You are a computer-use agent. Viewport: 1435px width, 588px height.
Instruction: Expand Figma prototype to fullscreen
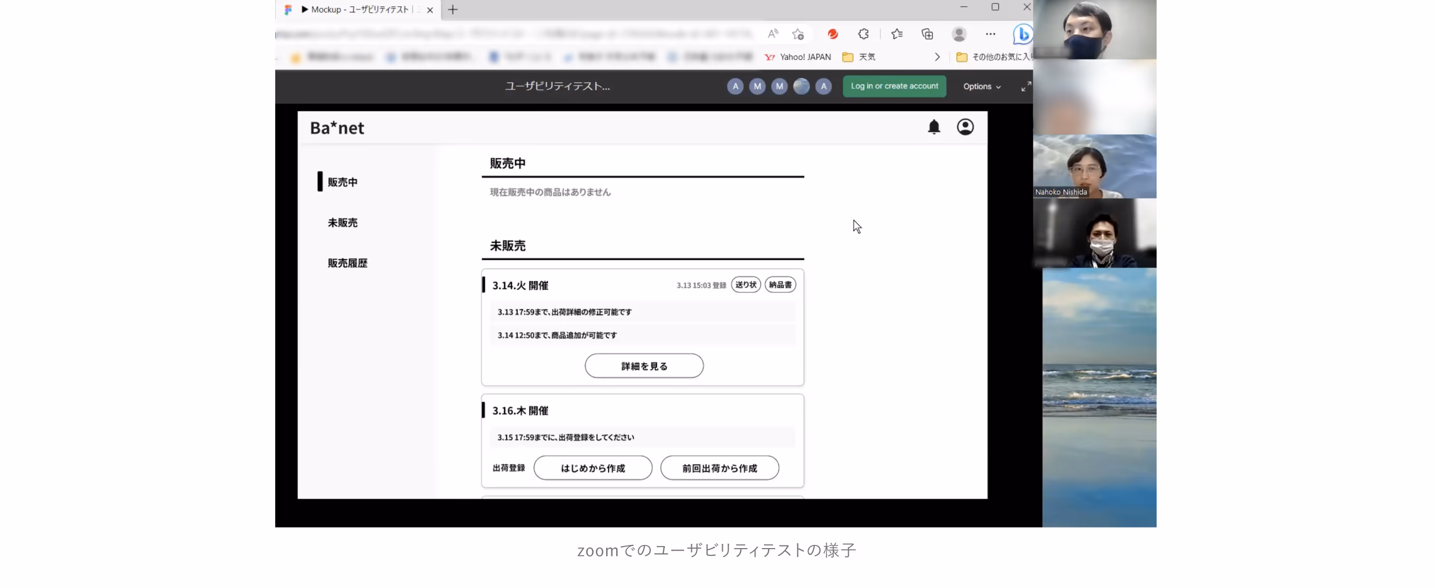(1025, 86)
